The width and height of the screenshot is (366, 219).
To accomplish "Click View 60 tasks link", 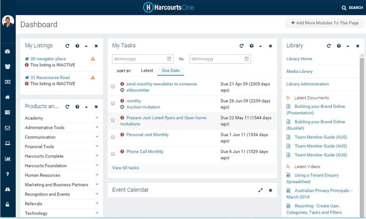I will 125,168.
